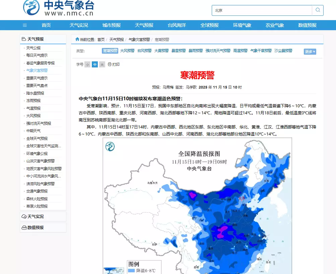Image resolution: width=336 pixels, height=274 pixels.
Task: Click the 数值预报 chart icon in sidebar
Action: 24,227
